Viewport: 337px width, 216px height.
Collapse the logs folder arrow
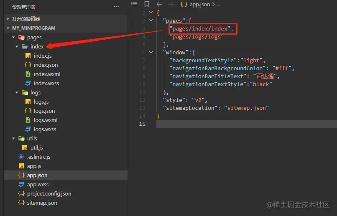[17, 92]
